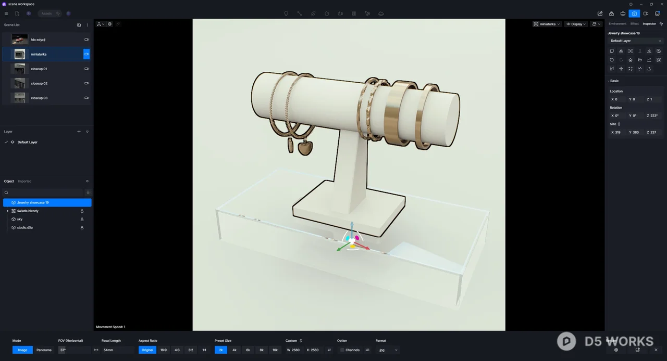The image size is (667, 361).
Task: Click the Location X value field
Action: (x=617, y=99)
